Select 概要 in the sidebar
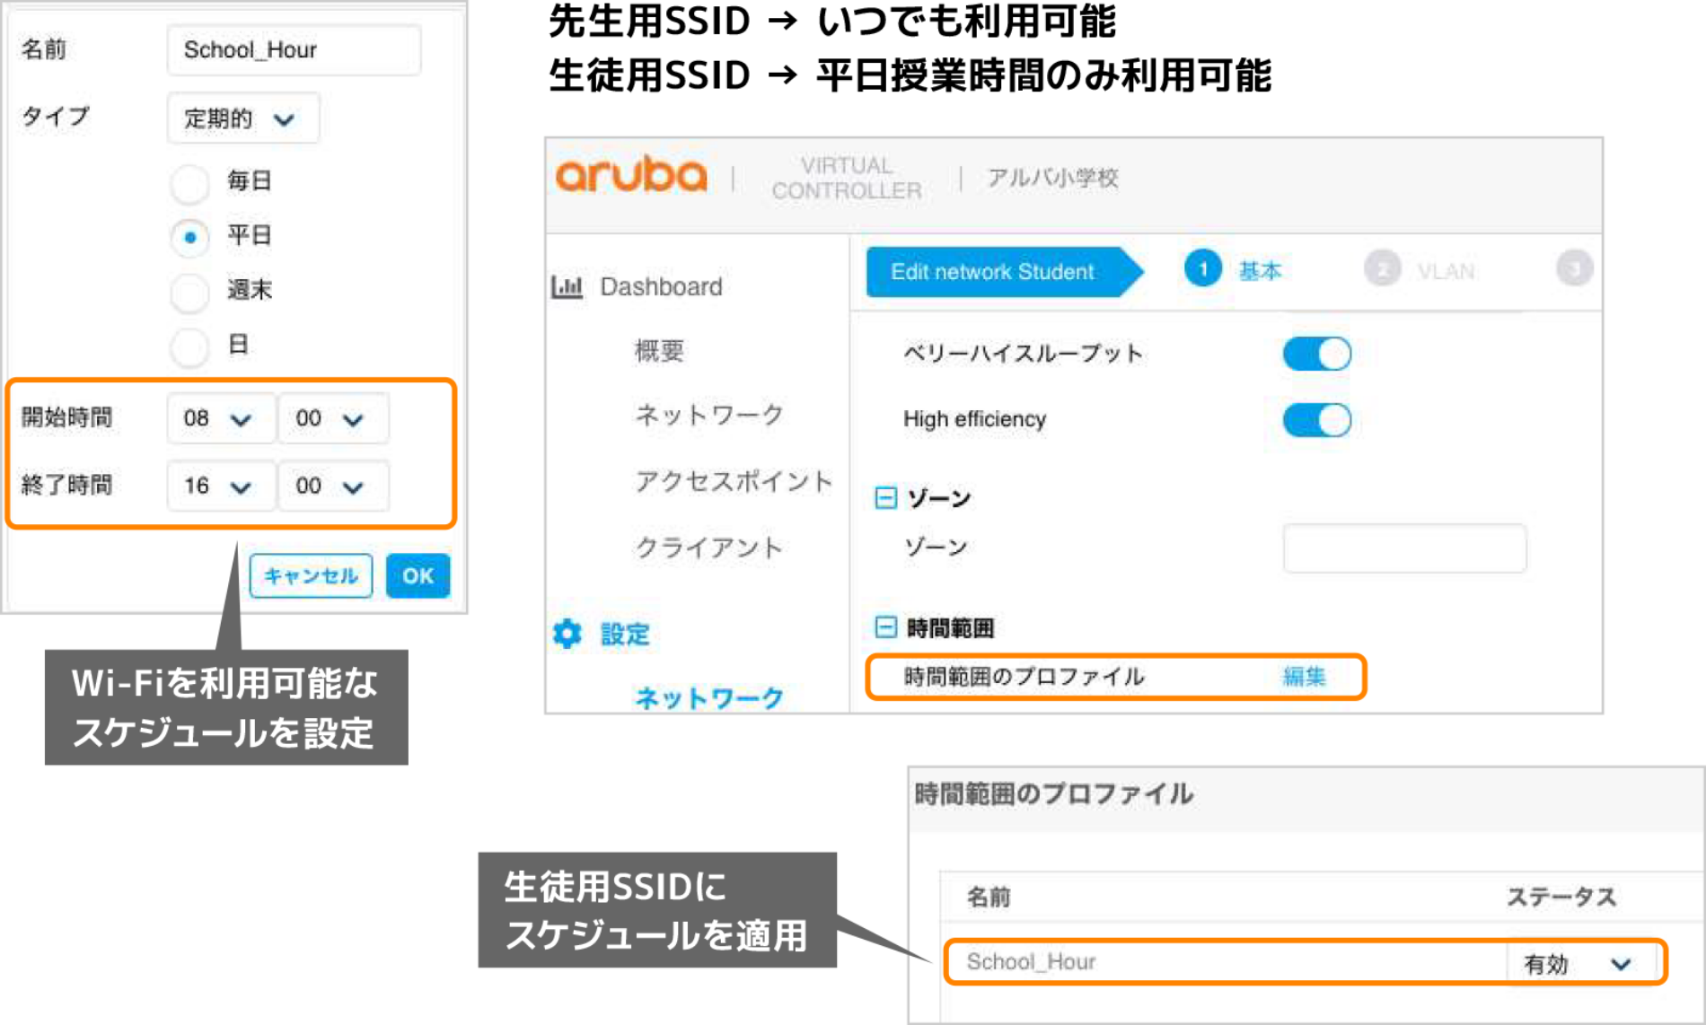The image size is (1706, 1025). (x=661, y=351)
